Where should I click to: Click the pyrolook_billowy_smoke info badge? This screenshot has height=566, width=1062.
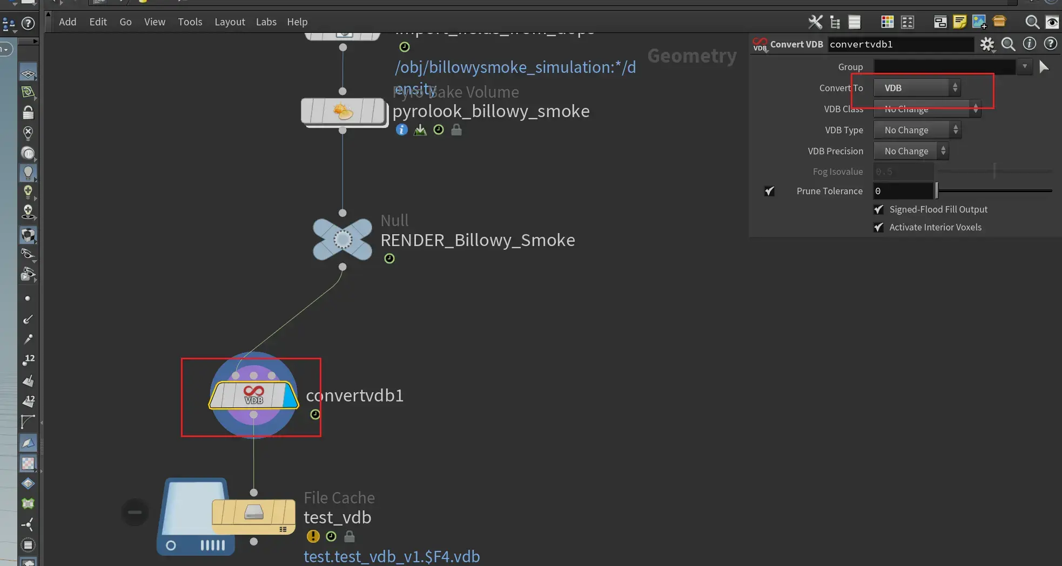coord(401,129)
